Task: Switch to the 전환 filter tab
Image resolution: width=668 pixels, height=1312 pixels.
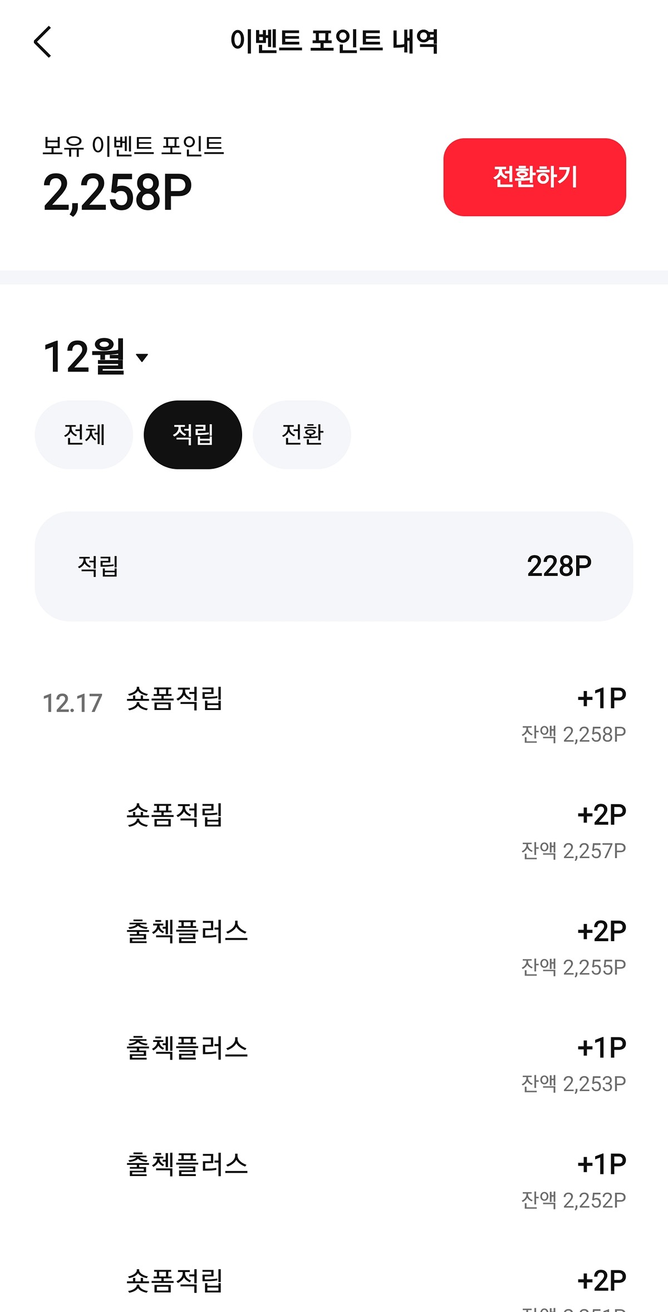Action: tap(302, 434)
